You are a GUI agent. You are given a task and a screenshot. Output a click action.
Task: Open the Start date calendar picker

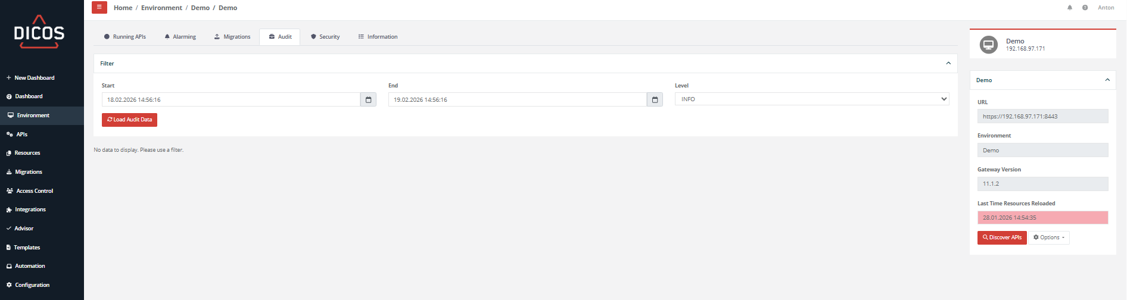pyautogui.click(x=368, y=100)
